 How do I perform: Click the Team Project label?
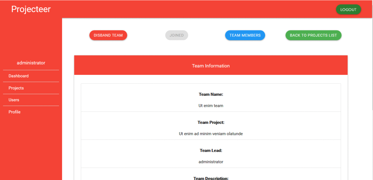[x=211, y=122]
